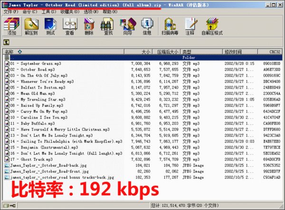Click the Scan Virus (扫描病毒) icon

click(170, 26)
